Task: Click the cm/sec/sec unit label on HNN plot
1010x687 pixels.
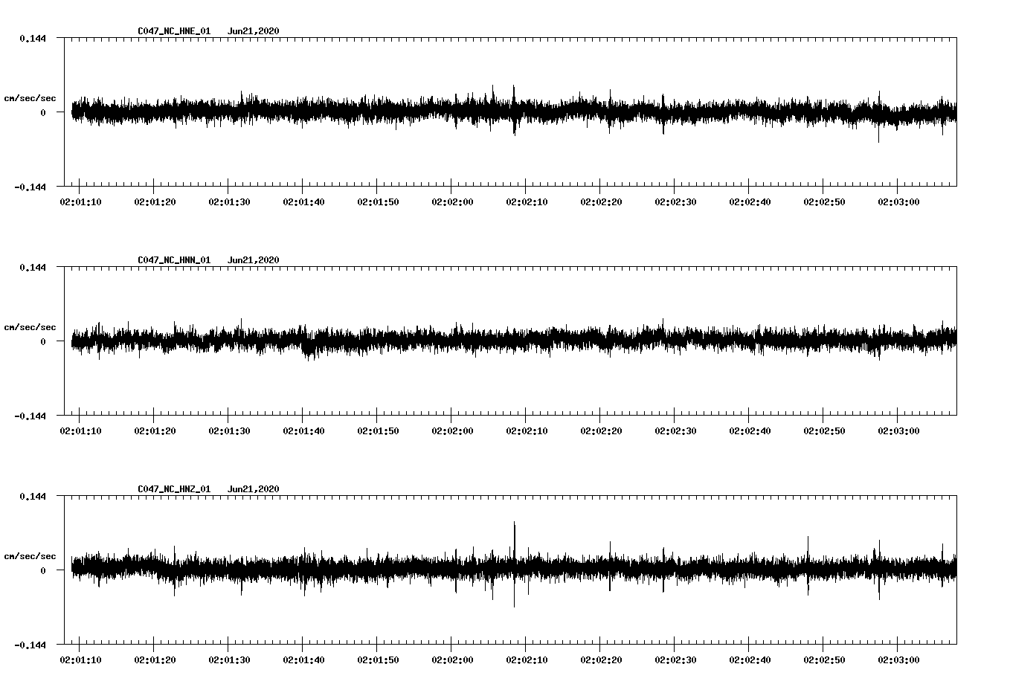Action: click(x=30, y=327)
